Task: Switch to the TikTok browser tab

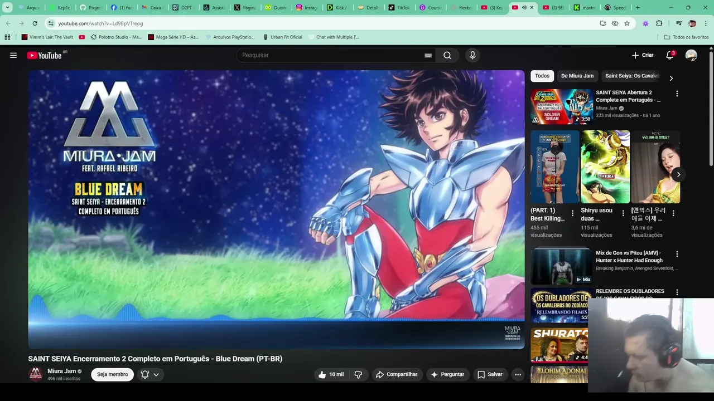Action: click(x=399, y=8)
